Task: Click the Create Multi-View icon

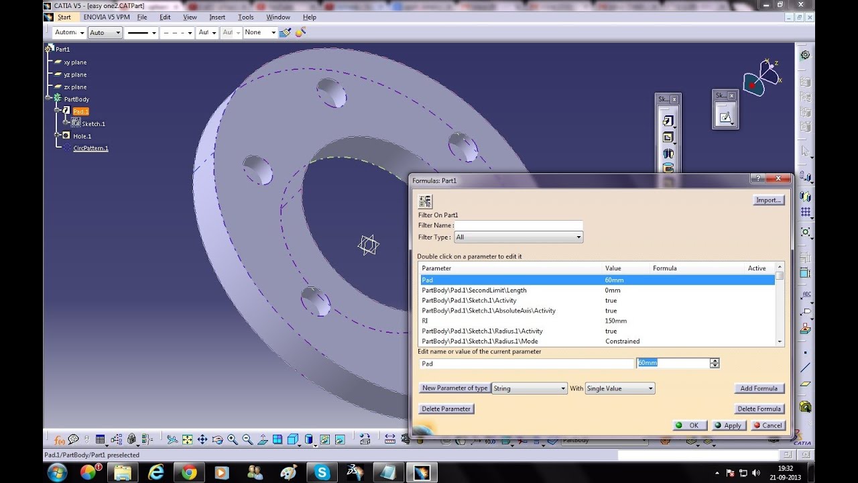Action: tap(278, 439)
